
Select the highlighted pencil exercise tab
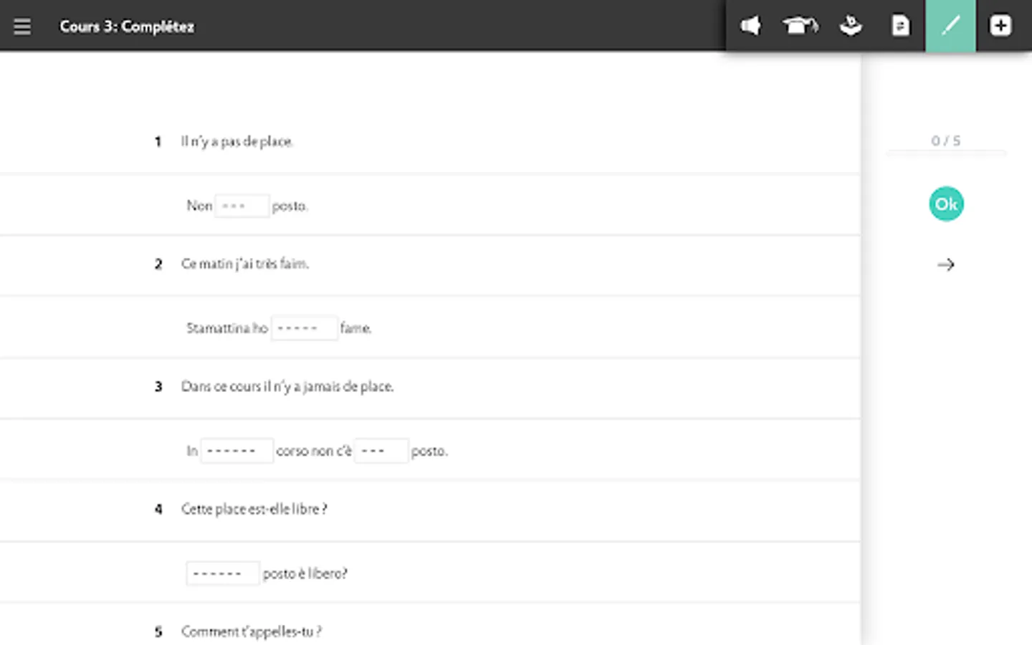tap(950, 27)
